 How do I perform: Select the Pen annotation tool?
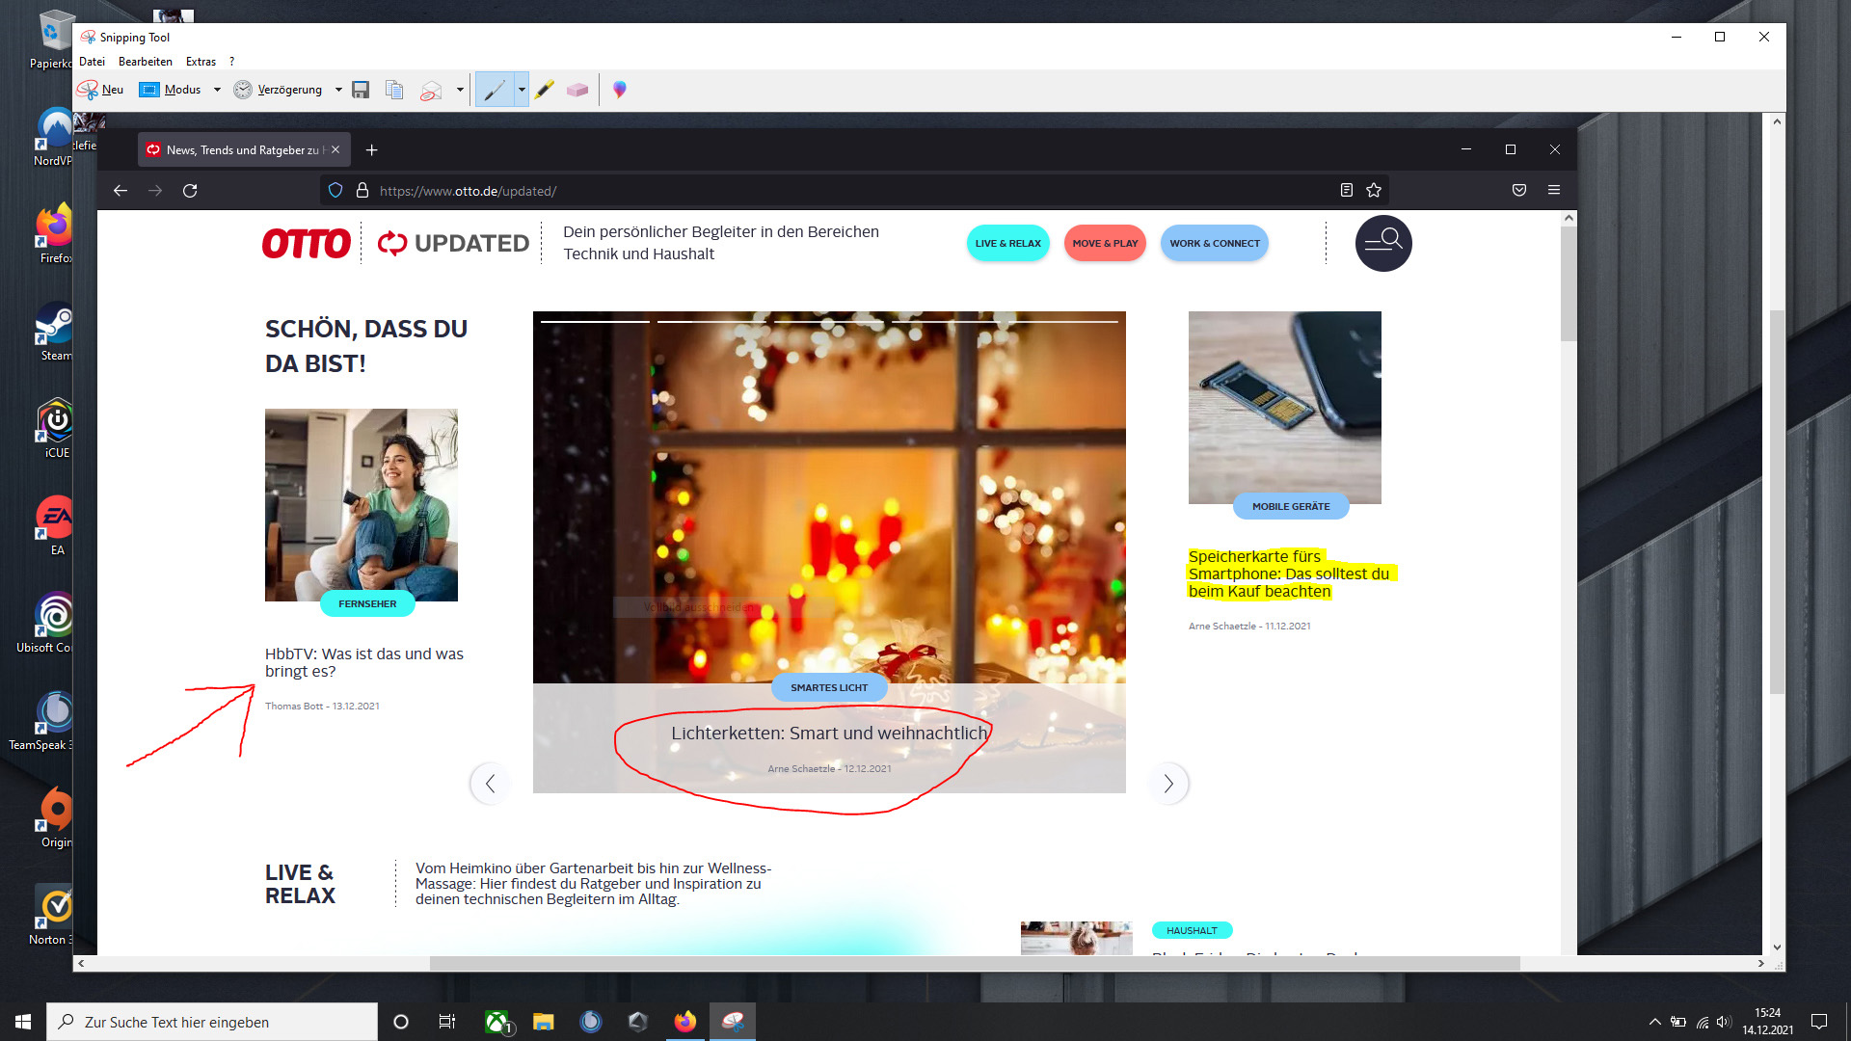point(496,89)
